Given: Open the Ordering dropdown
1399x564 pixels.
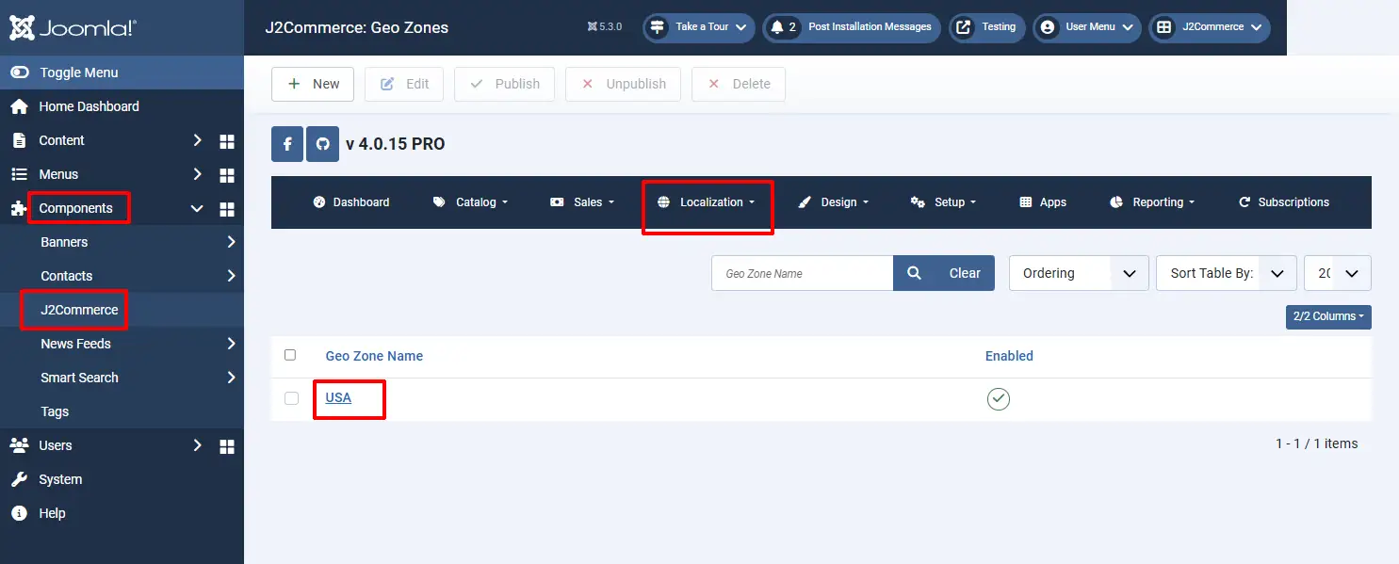Looking at the screenshot, I should tap(1079, 273).
